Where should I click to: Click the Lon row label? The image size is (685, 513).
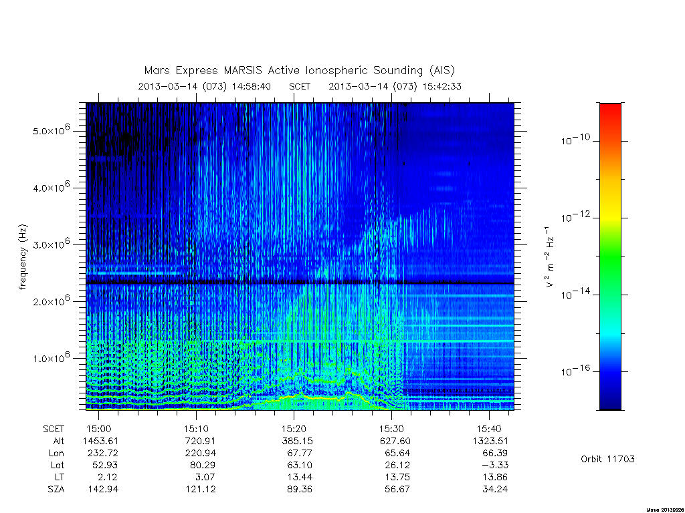click(x=56, y=454)
